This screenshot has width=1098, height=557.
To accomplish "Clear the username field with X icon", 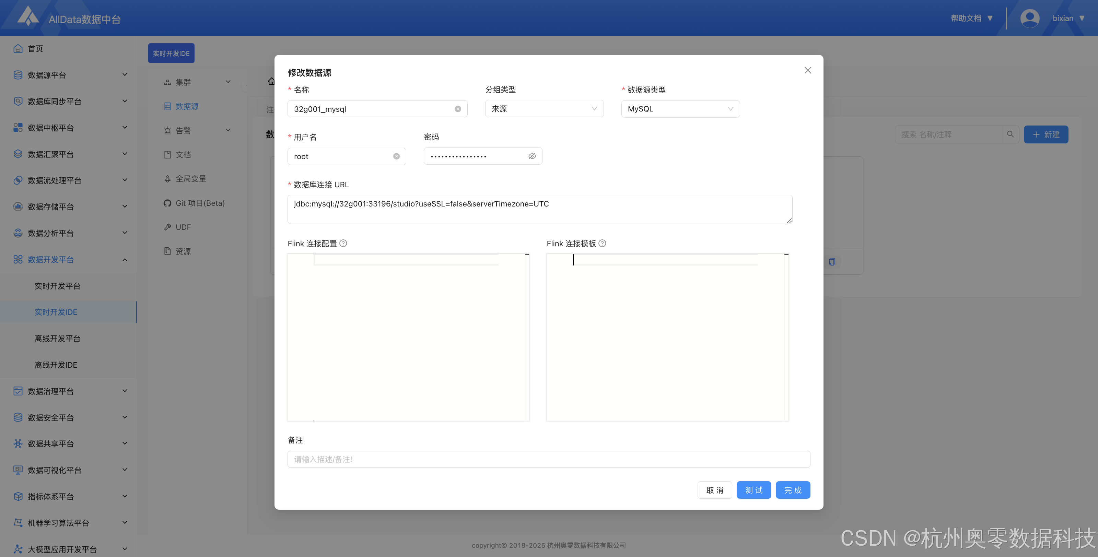I will [396, 156].
